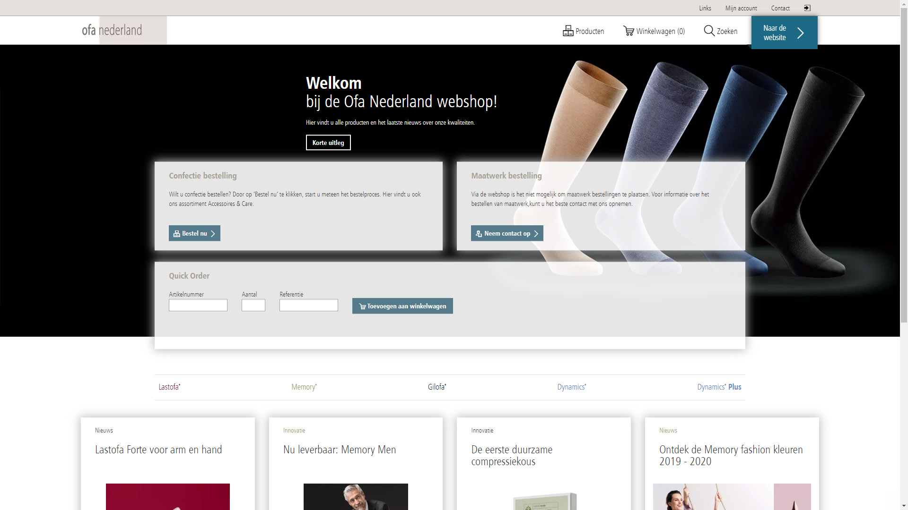Click the Zoeken magnifying glass icon

709,31
